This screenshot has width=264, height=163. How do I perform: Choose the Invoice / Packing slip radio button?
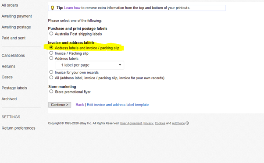tap(51, 53)
